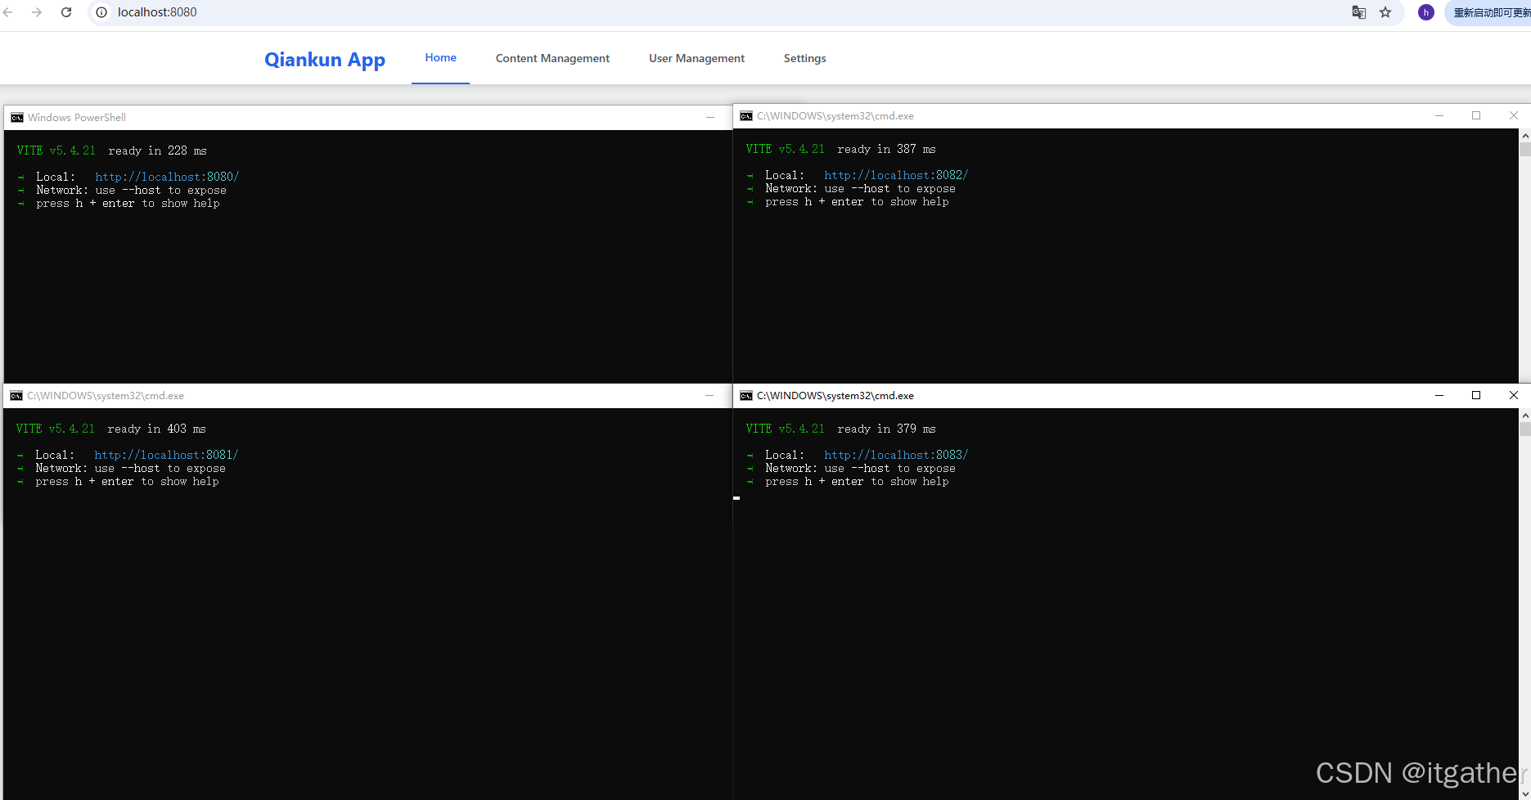Click the cmd.exe icon of the 8082 window
This screenshot has width=1531, height=800.
(746, 116)
